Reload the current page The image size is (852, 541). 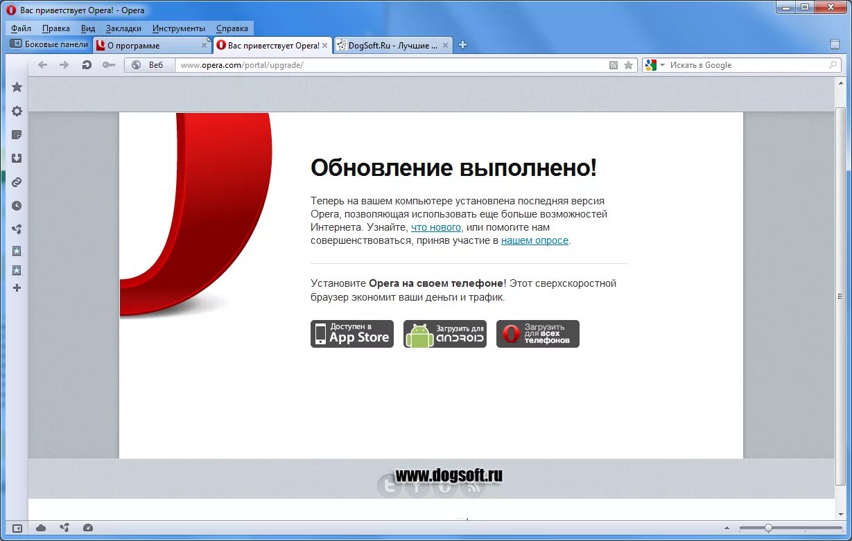(87, 64)
